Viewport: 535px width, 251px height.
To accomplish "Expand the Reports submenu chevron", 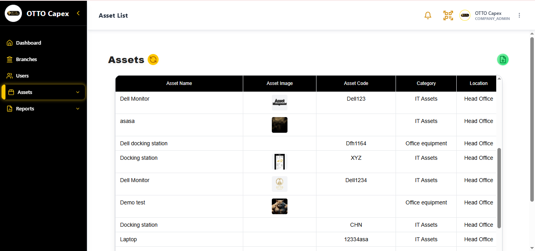I will pyautogui.click(x=77, y=108).
